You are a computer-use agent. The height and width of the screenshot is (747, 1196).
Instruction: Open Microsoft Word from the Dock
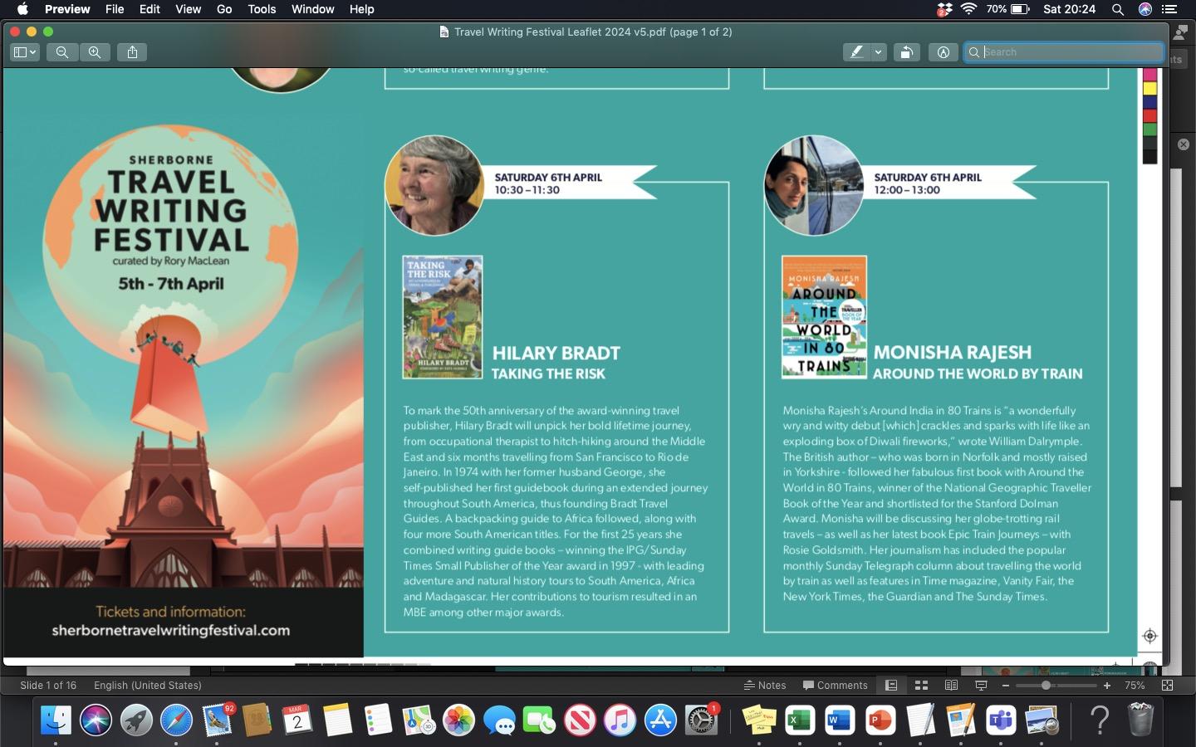coord(840,720)
